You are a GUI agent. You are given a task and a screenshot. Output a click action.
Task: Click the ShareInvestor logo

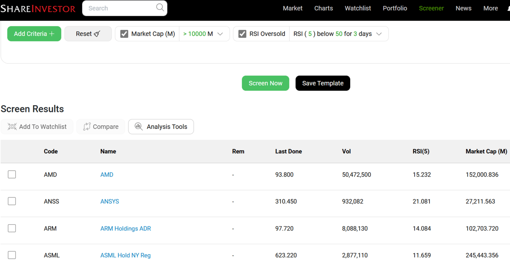pyautogui.click(x=38, y=8)
